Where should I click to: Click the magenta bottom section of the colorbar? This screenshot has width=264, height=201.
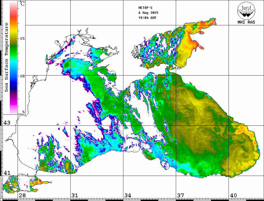point(14,103)
